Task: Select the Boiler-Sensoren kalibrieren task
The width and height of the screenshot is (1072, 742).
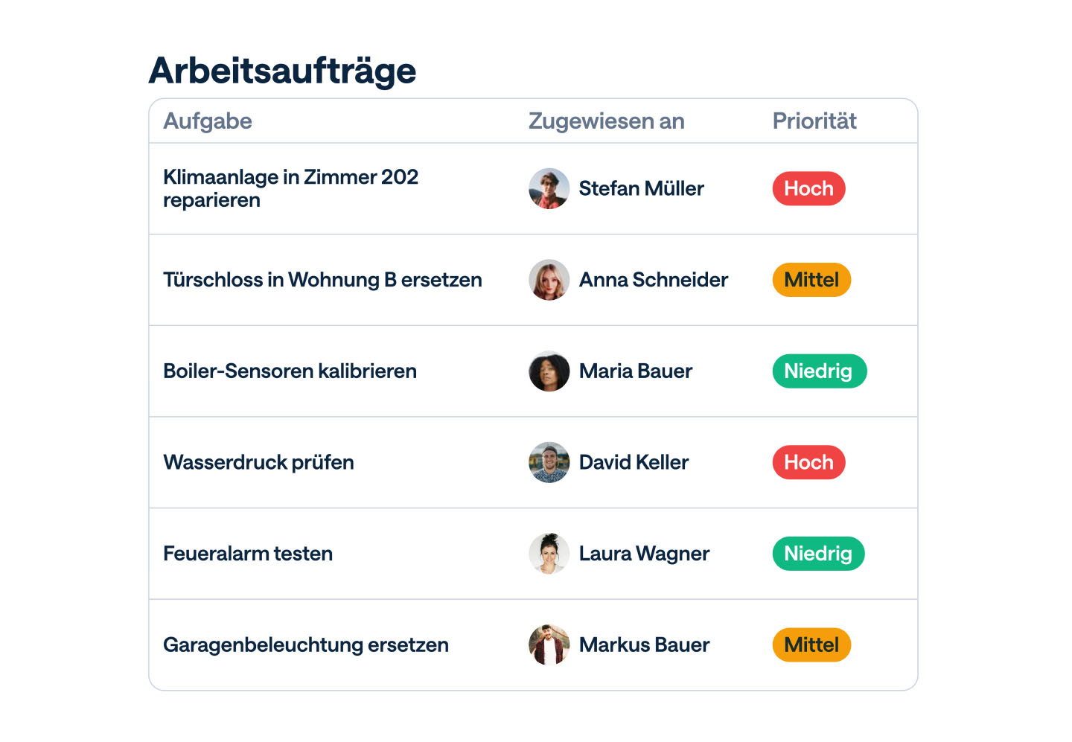Action: coord(290,371)
